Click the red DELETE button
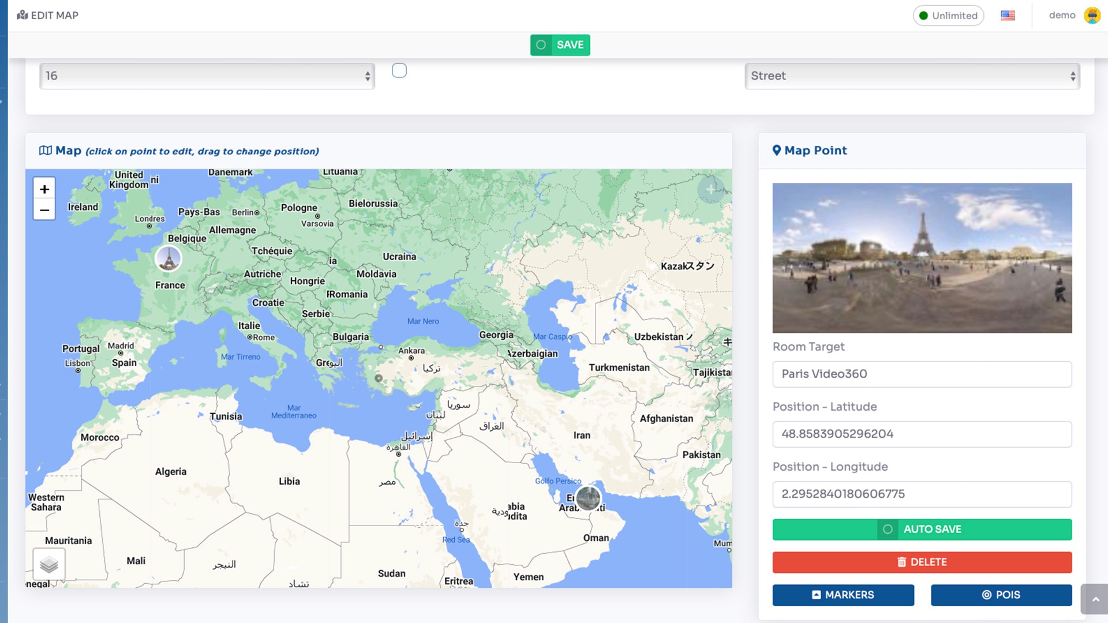 922,562
